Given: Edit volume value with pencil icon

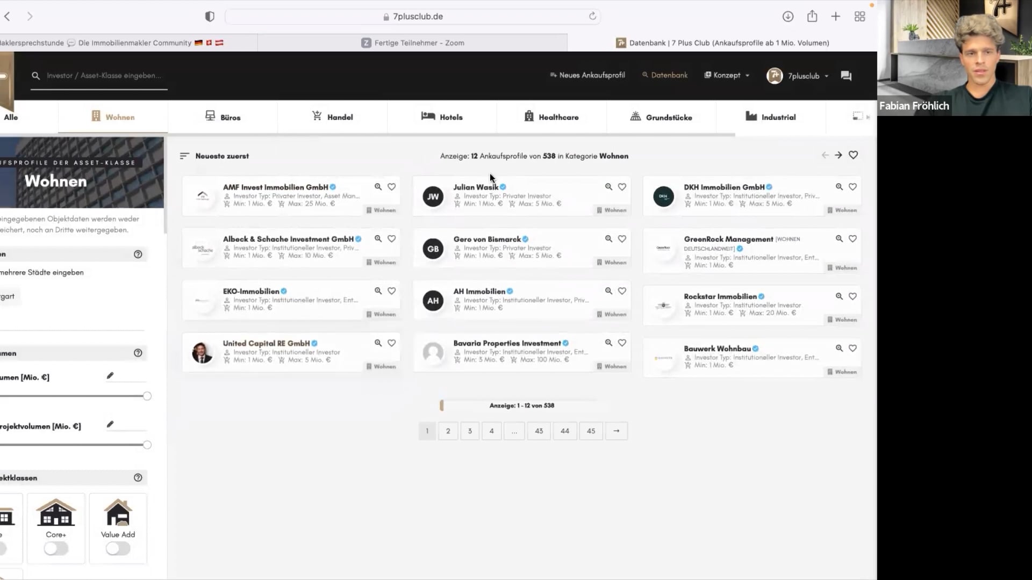Looking at the screenshot, I should point(110,376).
